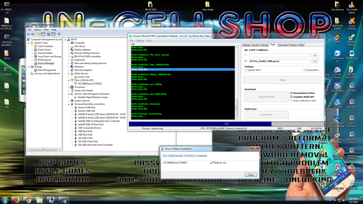Click the PAC browse button

tap(315, 61)
